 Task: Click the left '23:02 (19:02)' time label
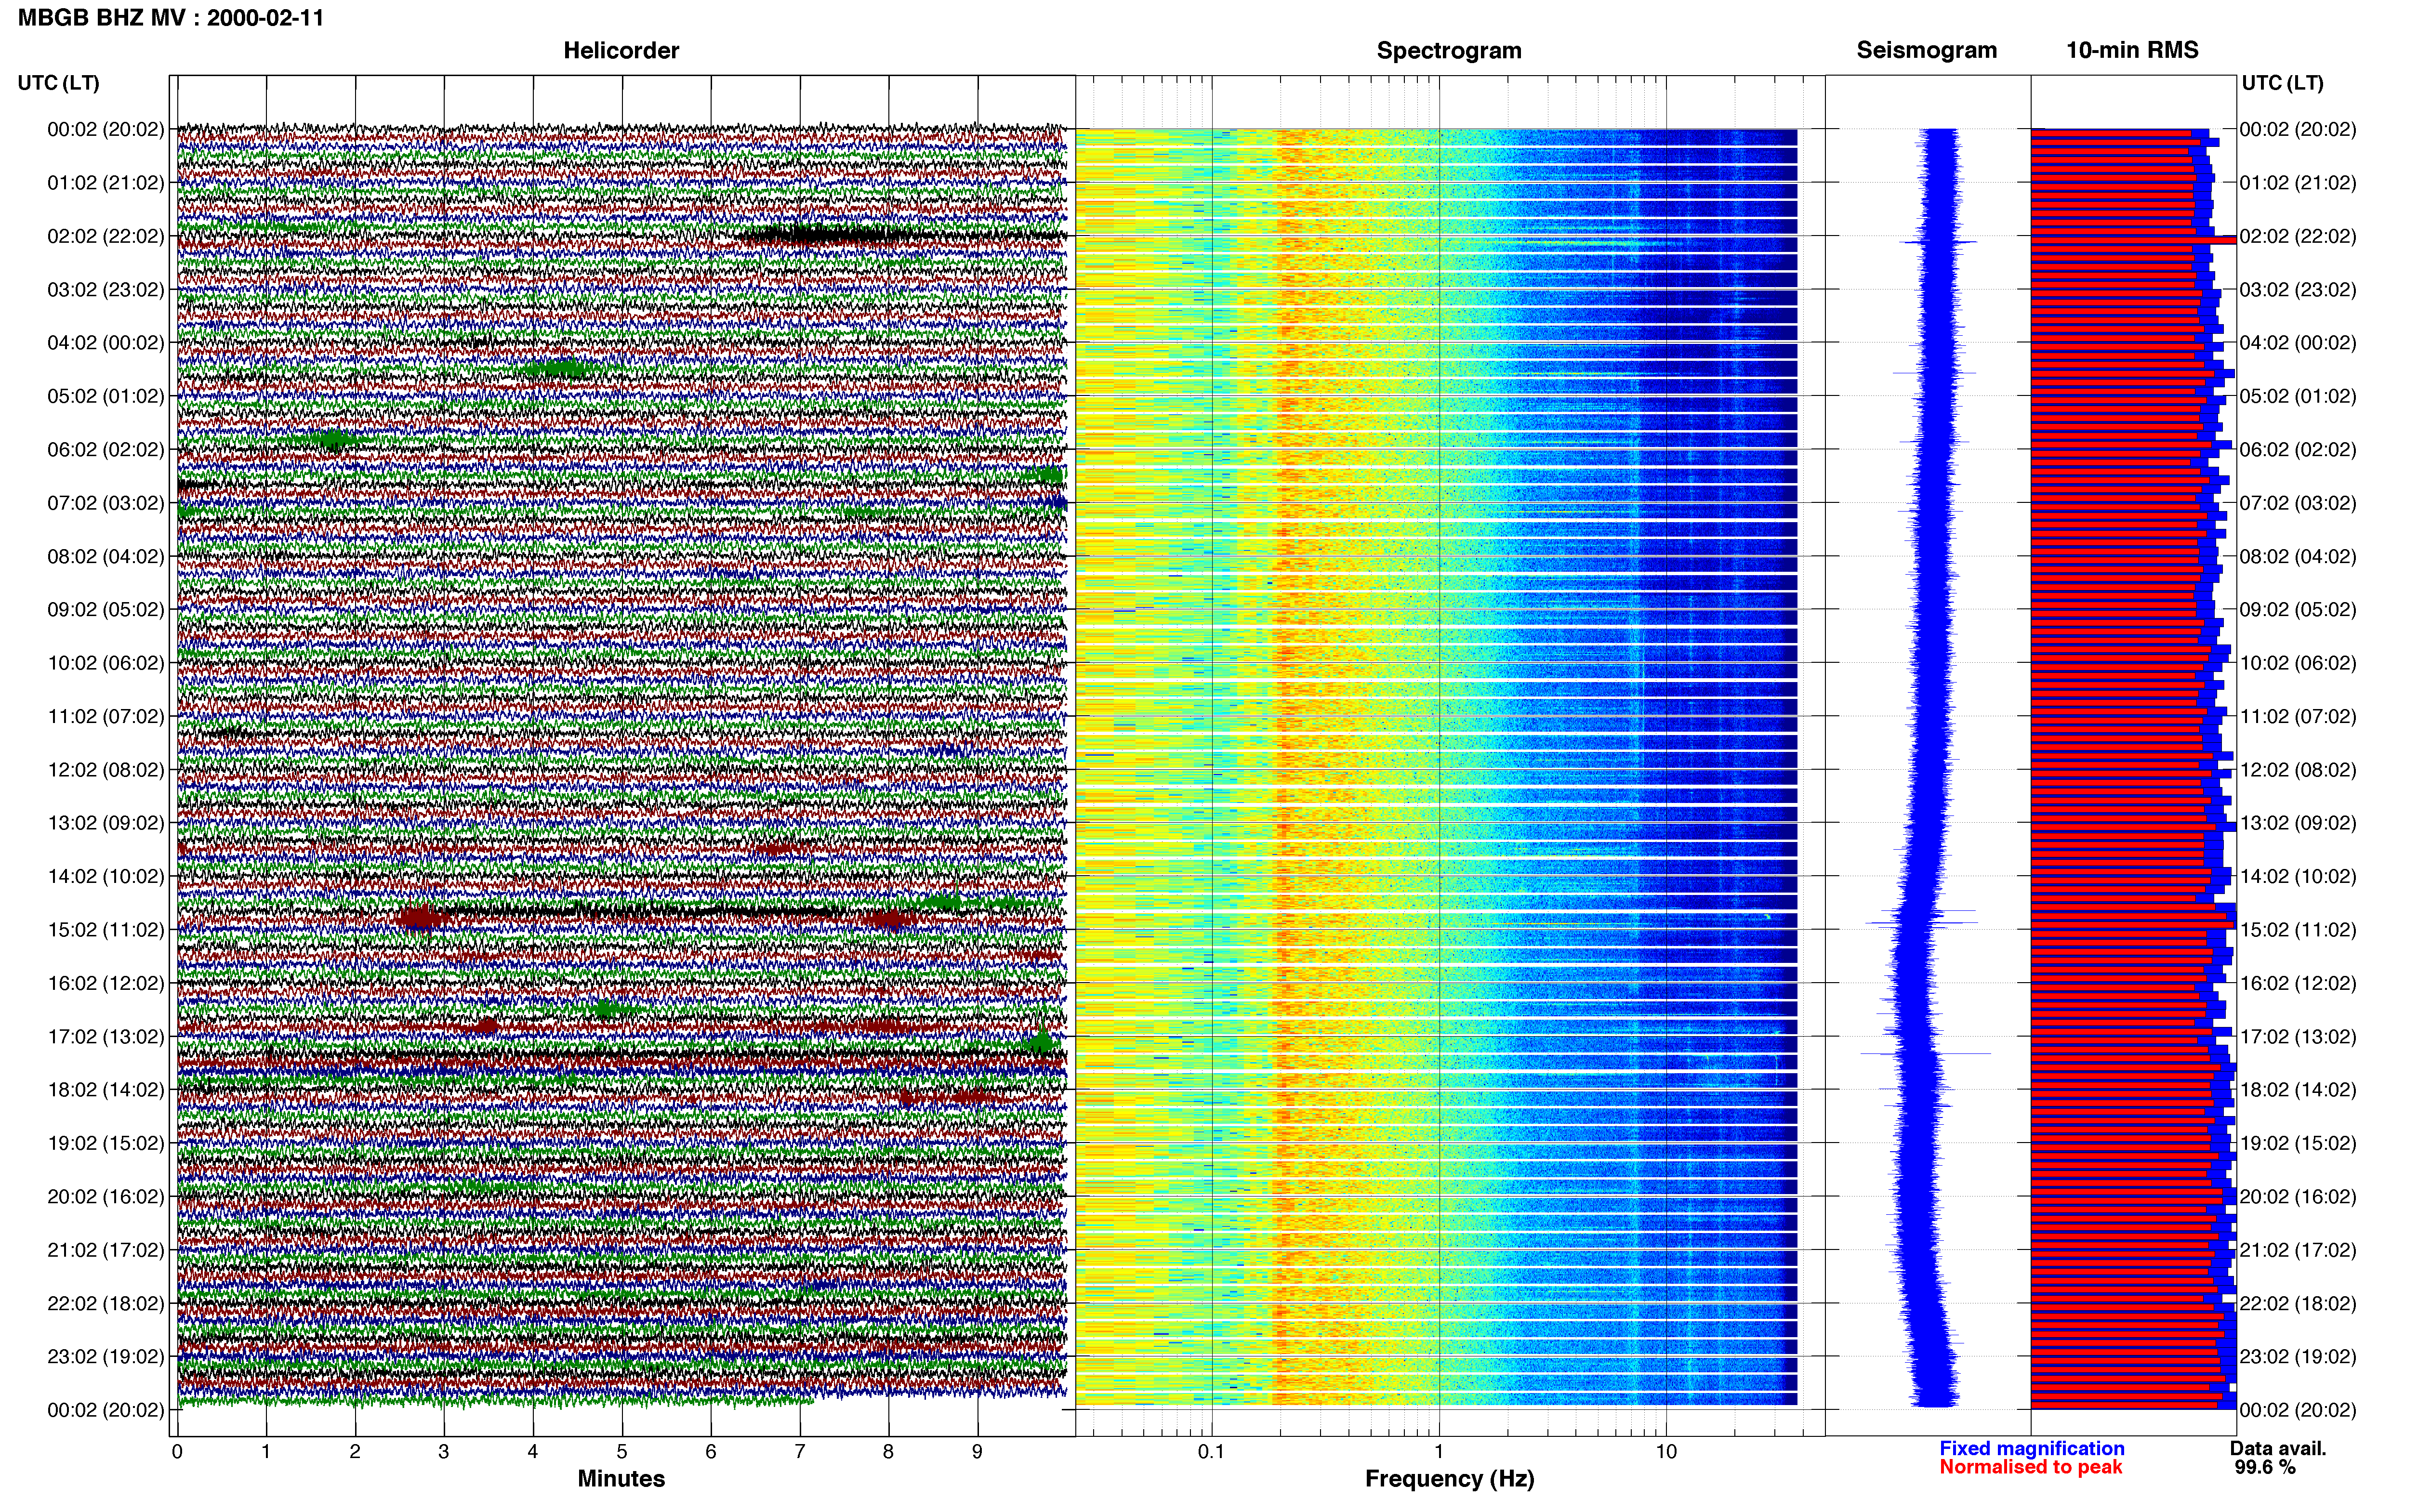[105, 1357]
